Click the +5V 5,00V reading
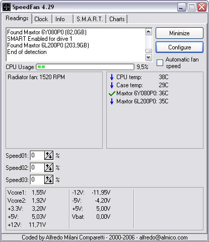Screen dimensions: 209x242 coord(91,209)
